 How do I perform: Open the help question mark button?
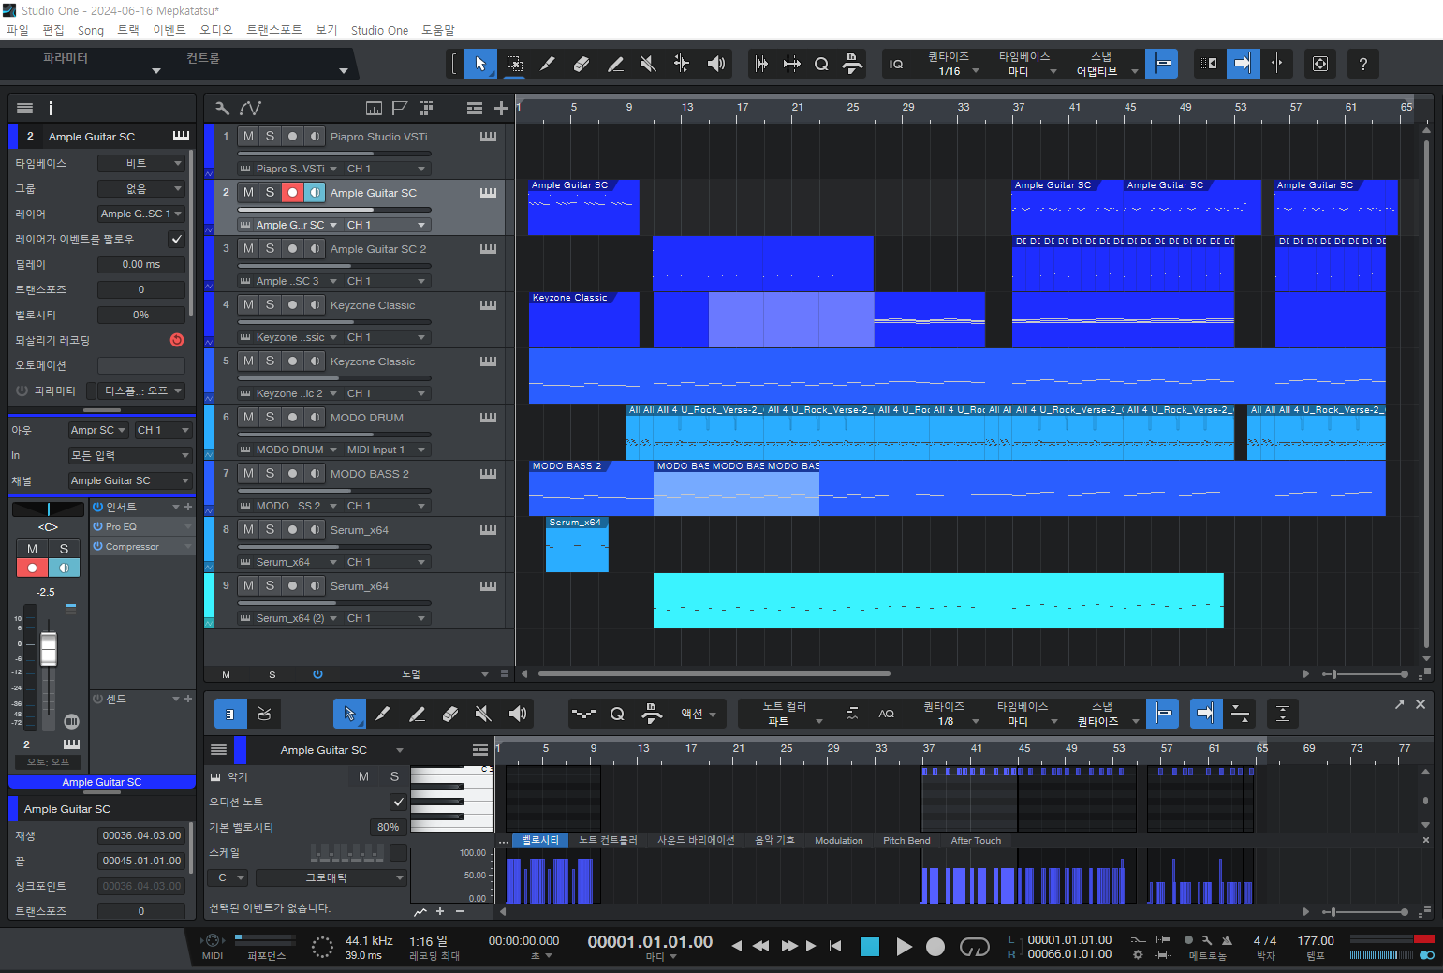pyautogui.click(x=1363, y=64)
